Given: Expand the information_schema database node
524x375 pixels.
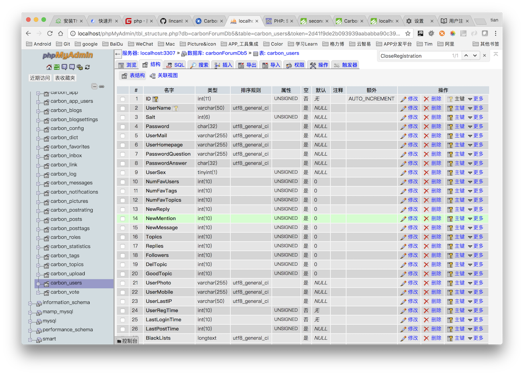Looking at the screenshot, I should pyautogui.click(x=30, y=303).
